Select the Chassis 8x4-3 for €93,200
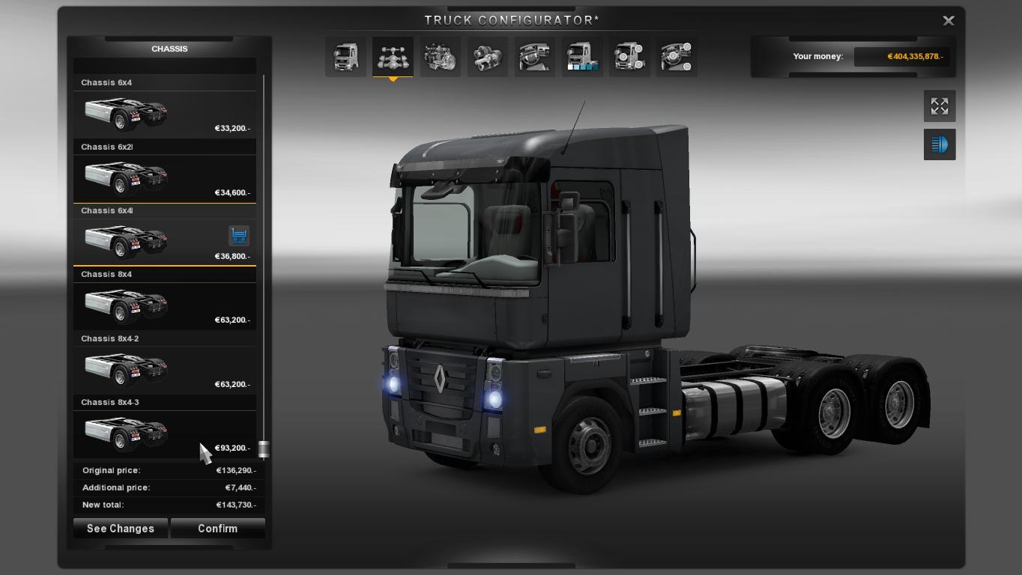Image resolution: width=1022 pixels, height=575 pixels. click(x=164, y=433)
